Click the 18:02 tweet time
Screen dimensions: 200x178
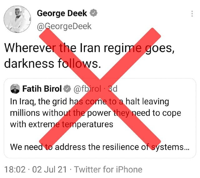(x=15, y=170)
